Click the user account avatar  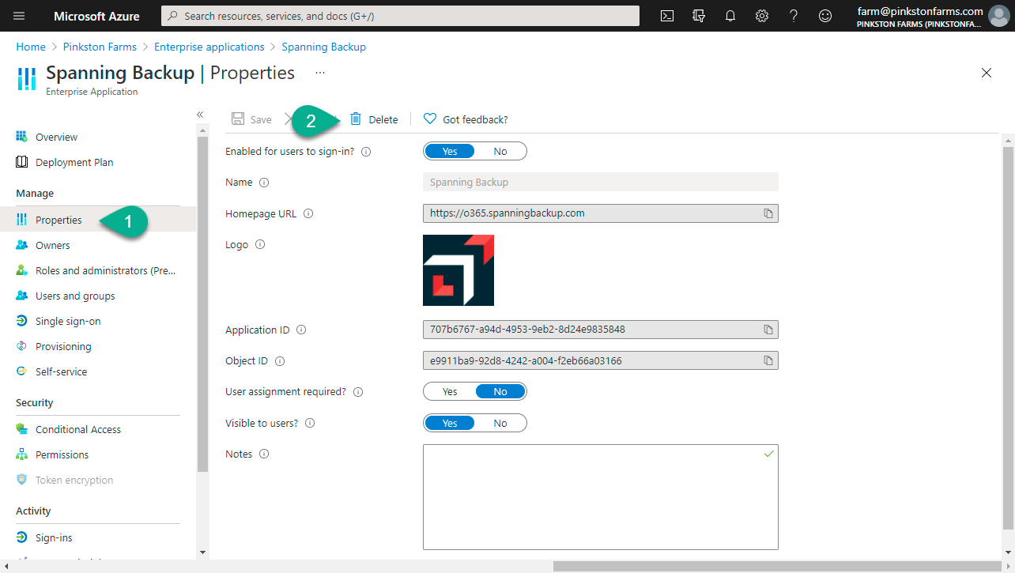pos(998,16)
